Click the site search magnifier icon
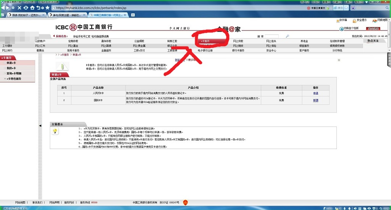391x210 pixels. coord(287,36)
